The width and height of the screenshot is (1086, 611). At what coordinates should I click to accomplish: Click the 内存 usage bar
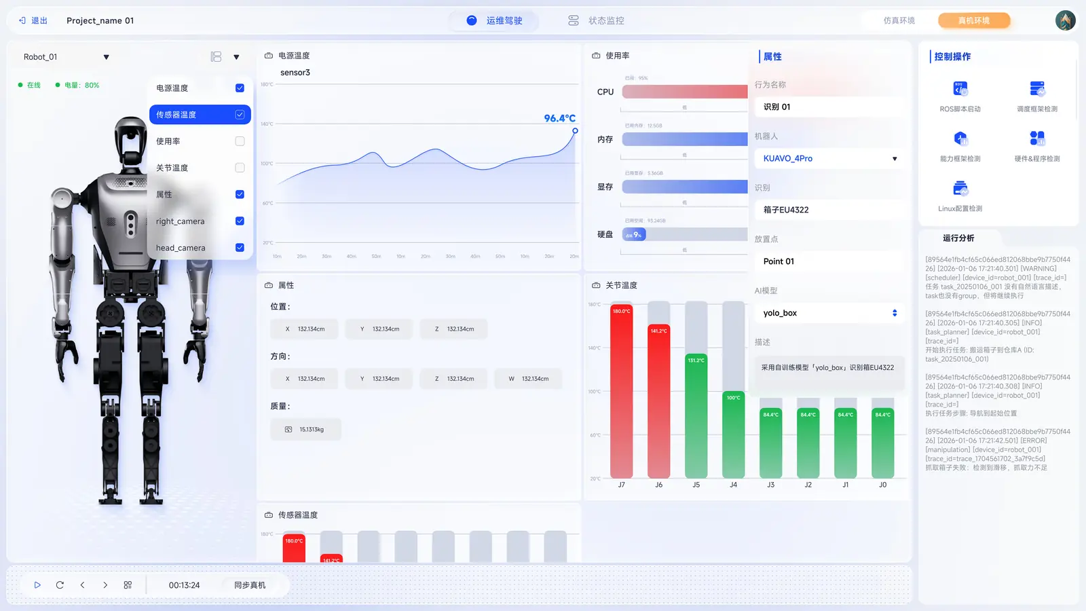[685, 139]
